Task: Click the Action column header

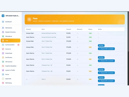Action: click(x=100, y=29)
